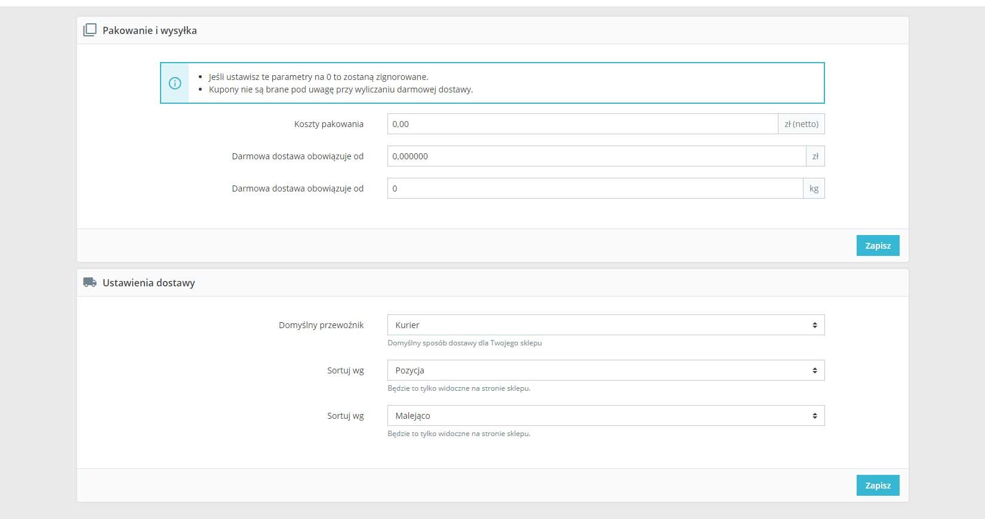
Task: Click the Koszty pakowania label
Action: coord(329,124)
